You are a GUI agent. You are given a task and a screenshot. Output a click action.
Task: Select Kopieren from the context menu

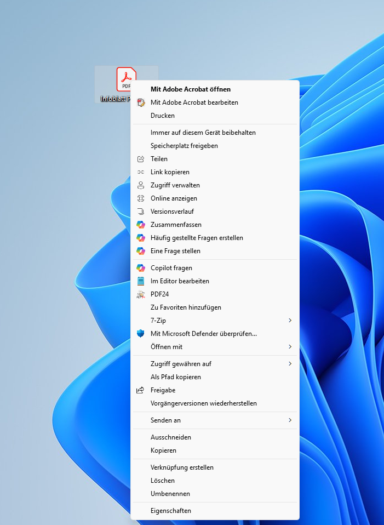click(215, 450)
